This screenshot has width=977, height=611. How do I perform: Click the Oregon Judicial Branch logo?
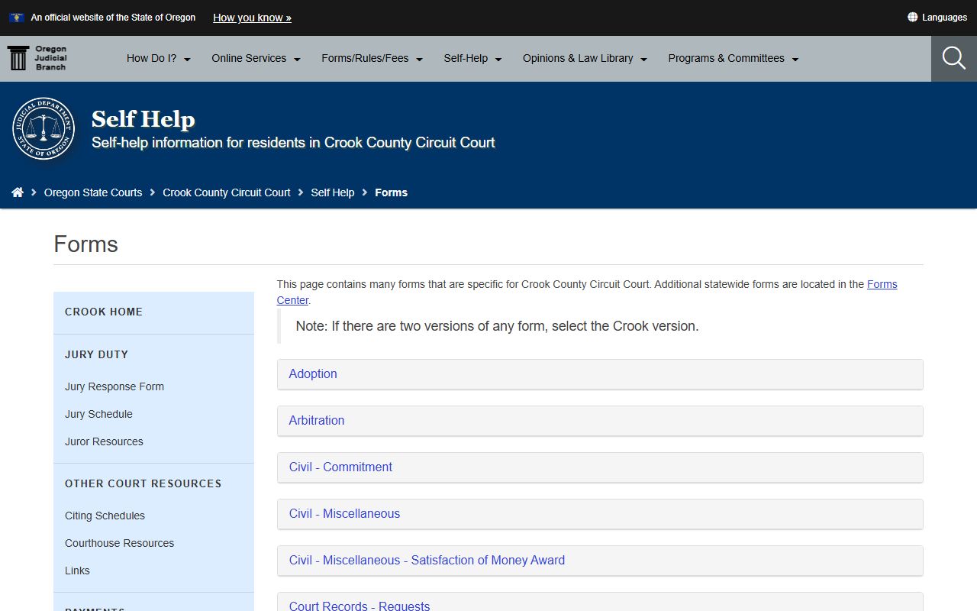(x=37, y=58)
